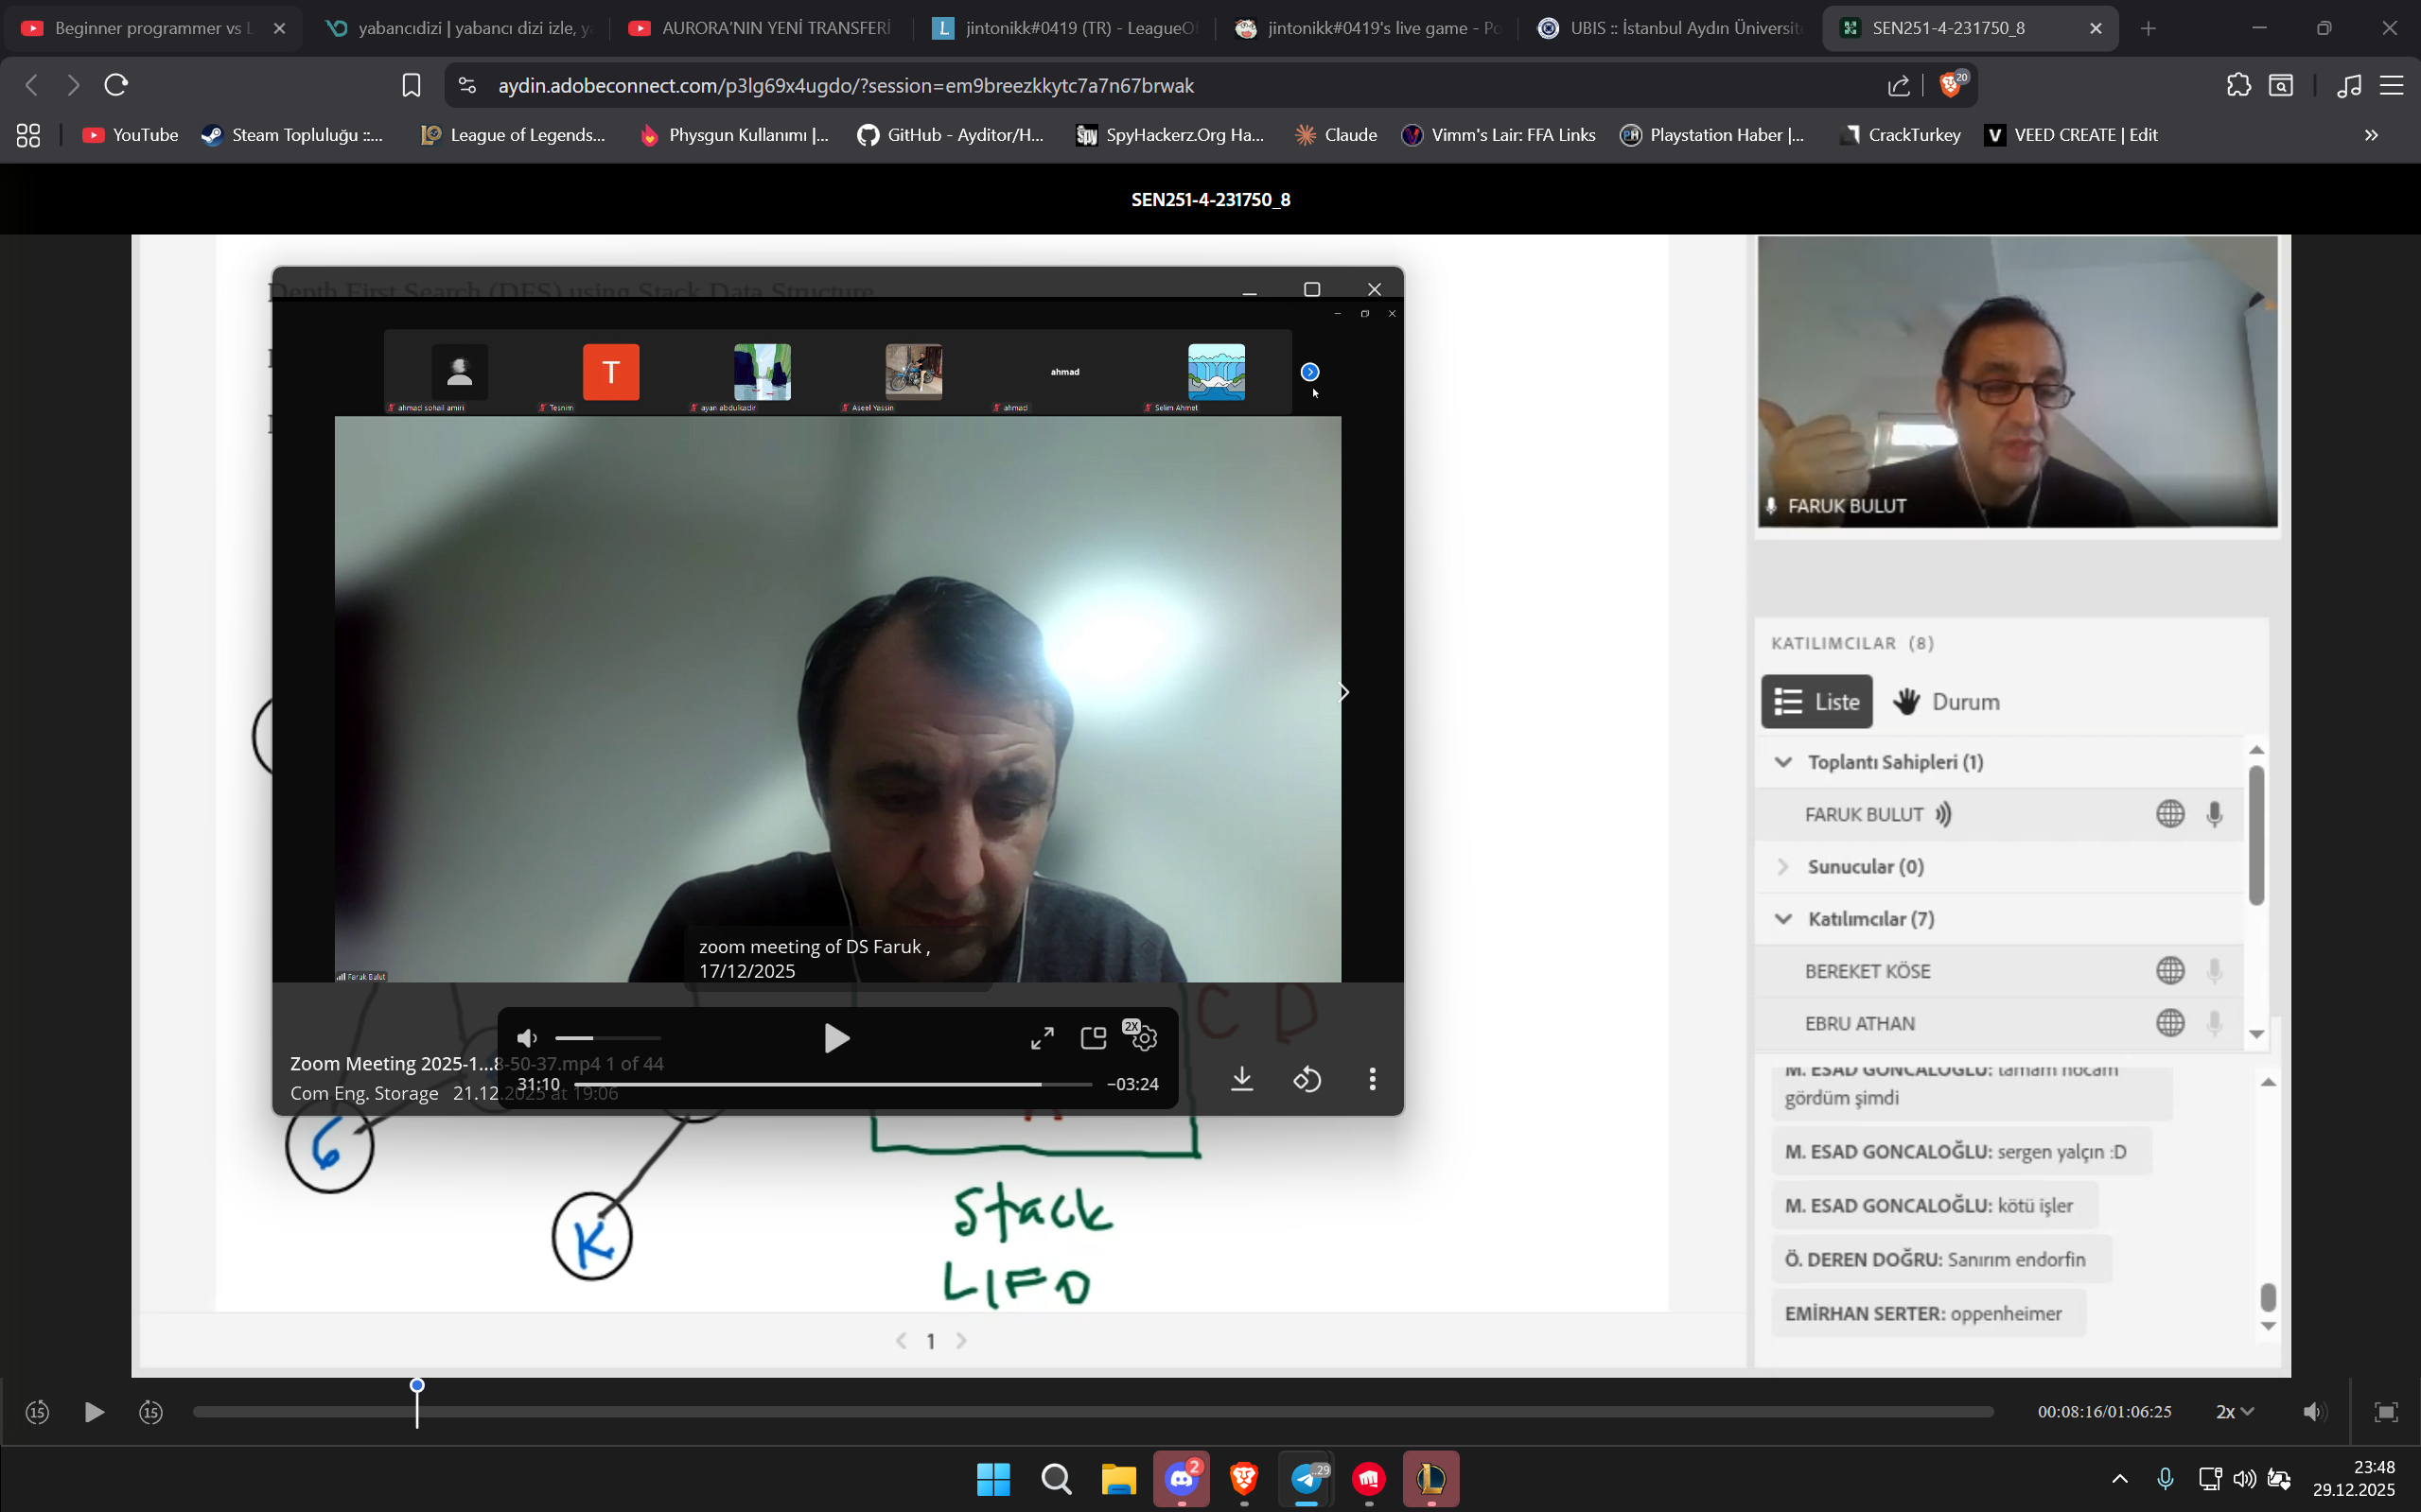The height and width of the screenshot is (1512, 2421).
Task: Click FARUK BULUT's microphone icon
Action: point(2214,814)
